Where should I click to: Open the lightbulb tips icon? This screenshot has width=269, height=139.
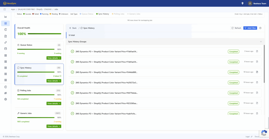click(x=242, y=3)
